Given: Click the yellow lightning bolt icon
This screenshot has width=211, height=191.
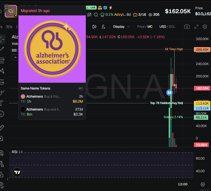Looking at the screenshot, I should (x=111, y=8).
